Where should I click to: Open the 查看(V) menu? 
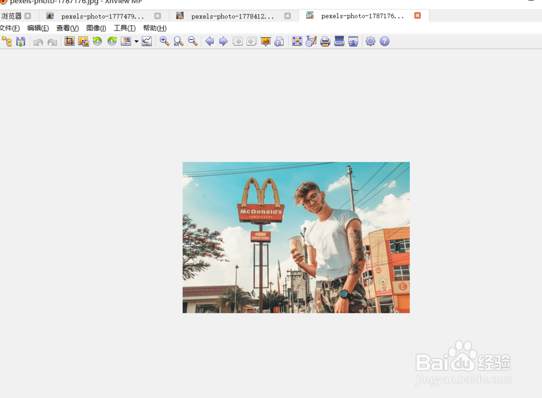point(67,28)
